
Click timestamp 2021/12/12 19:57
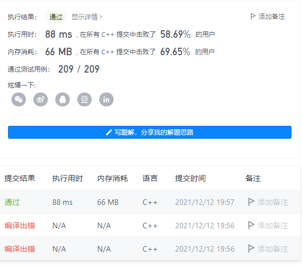(x=205, y=202)
